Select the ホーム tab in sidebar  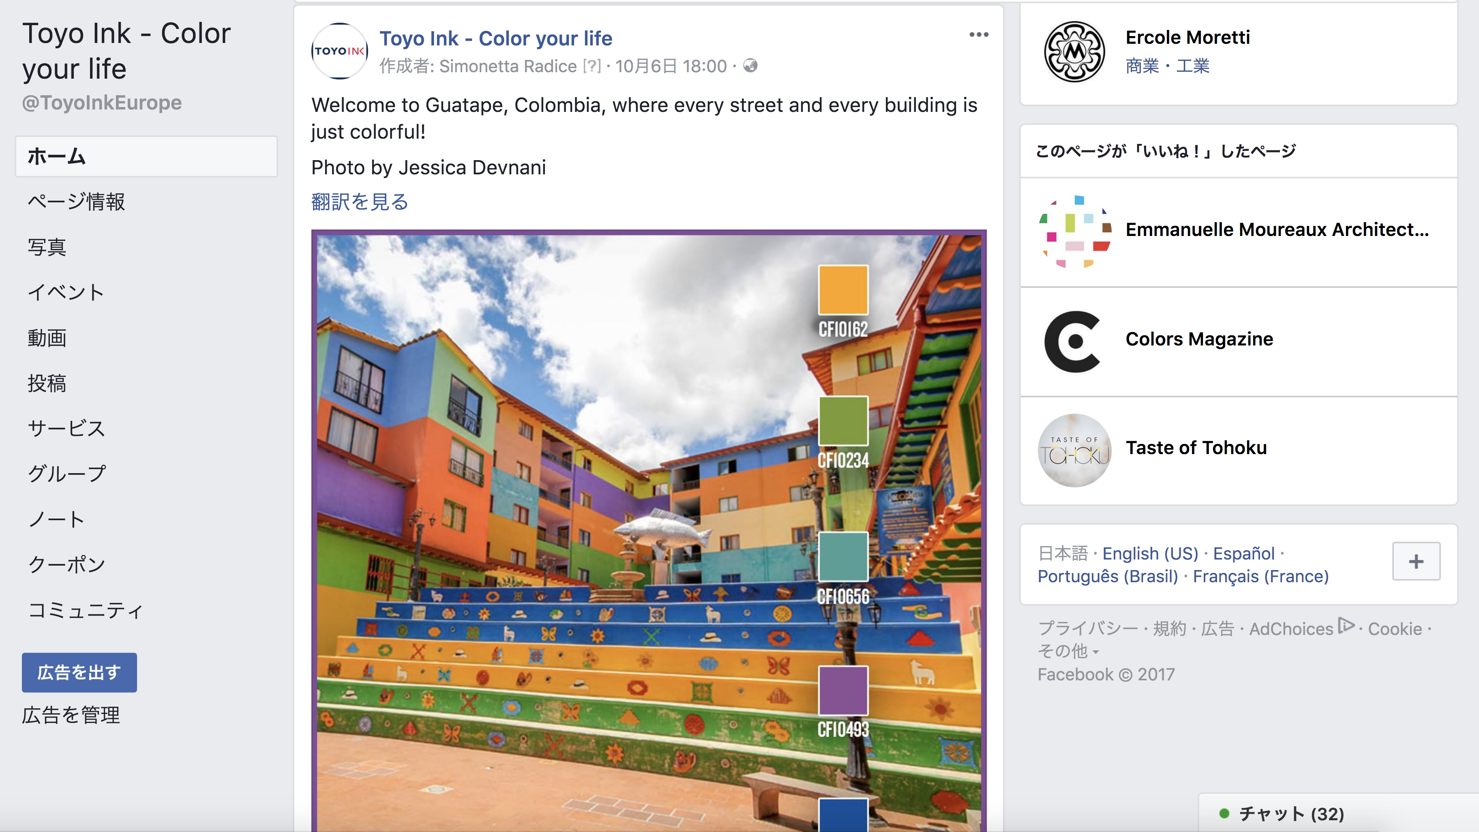coord(146,156)
